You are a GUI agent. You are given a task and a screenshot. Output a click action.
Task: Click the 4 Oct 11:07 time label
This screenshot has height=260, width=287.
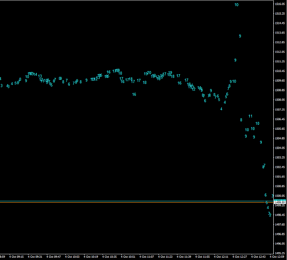[147, 257]
